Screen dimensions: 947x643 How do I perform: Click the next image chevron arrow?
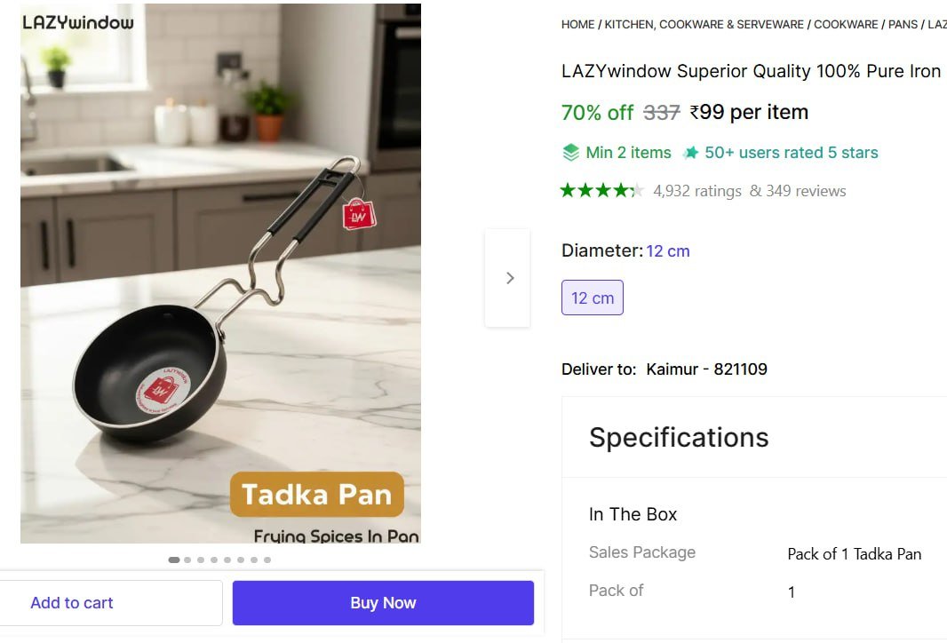[x=509, y=278]
